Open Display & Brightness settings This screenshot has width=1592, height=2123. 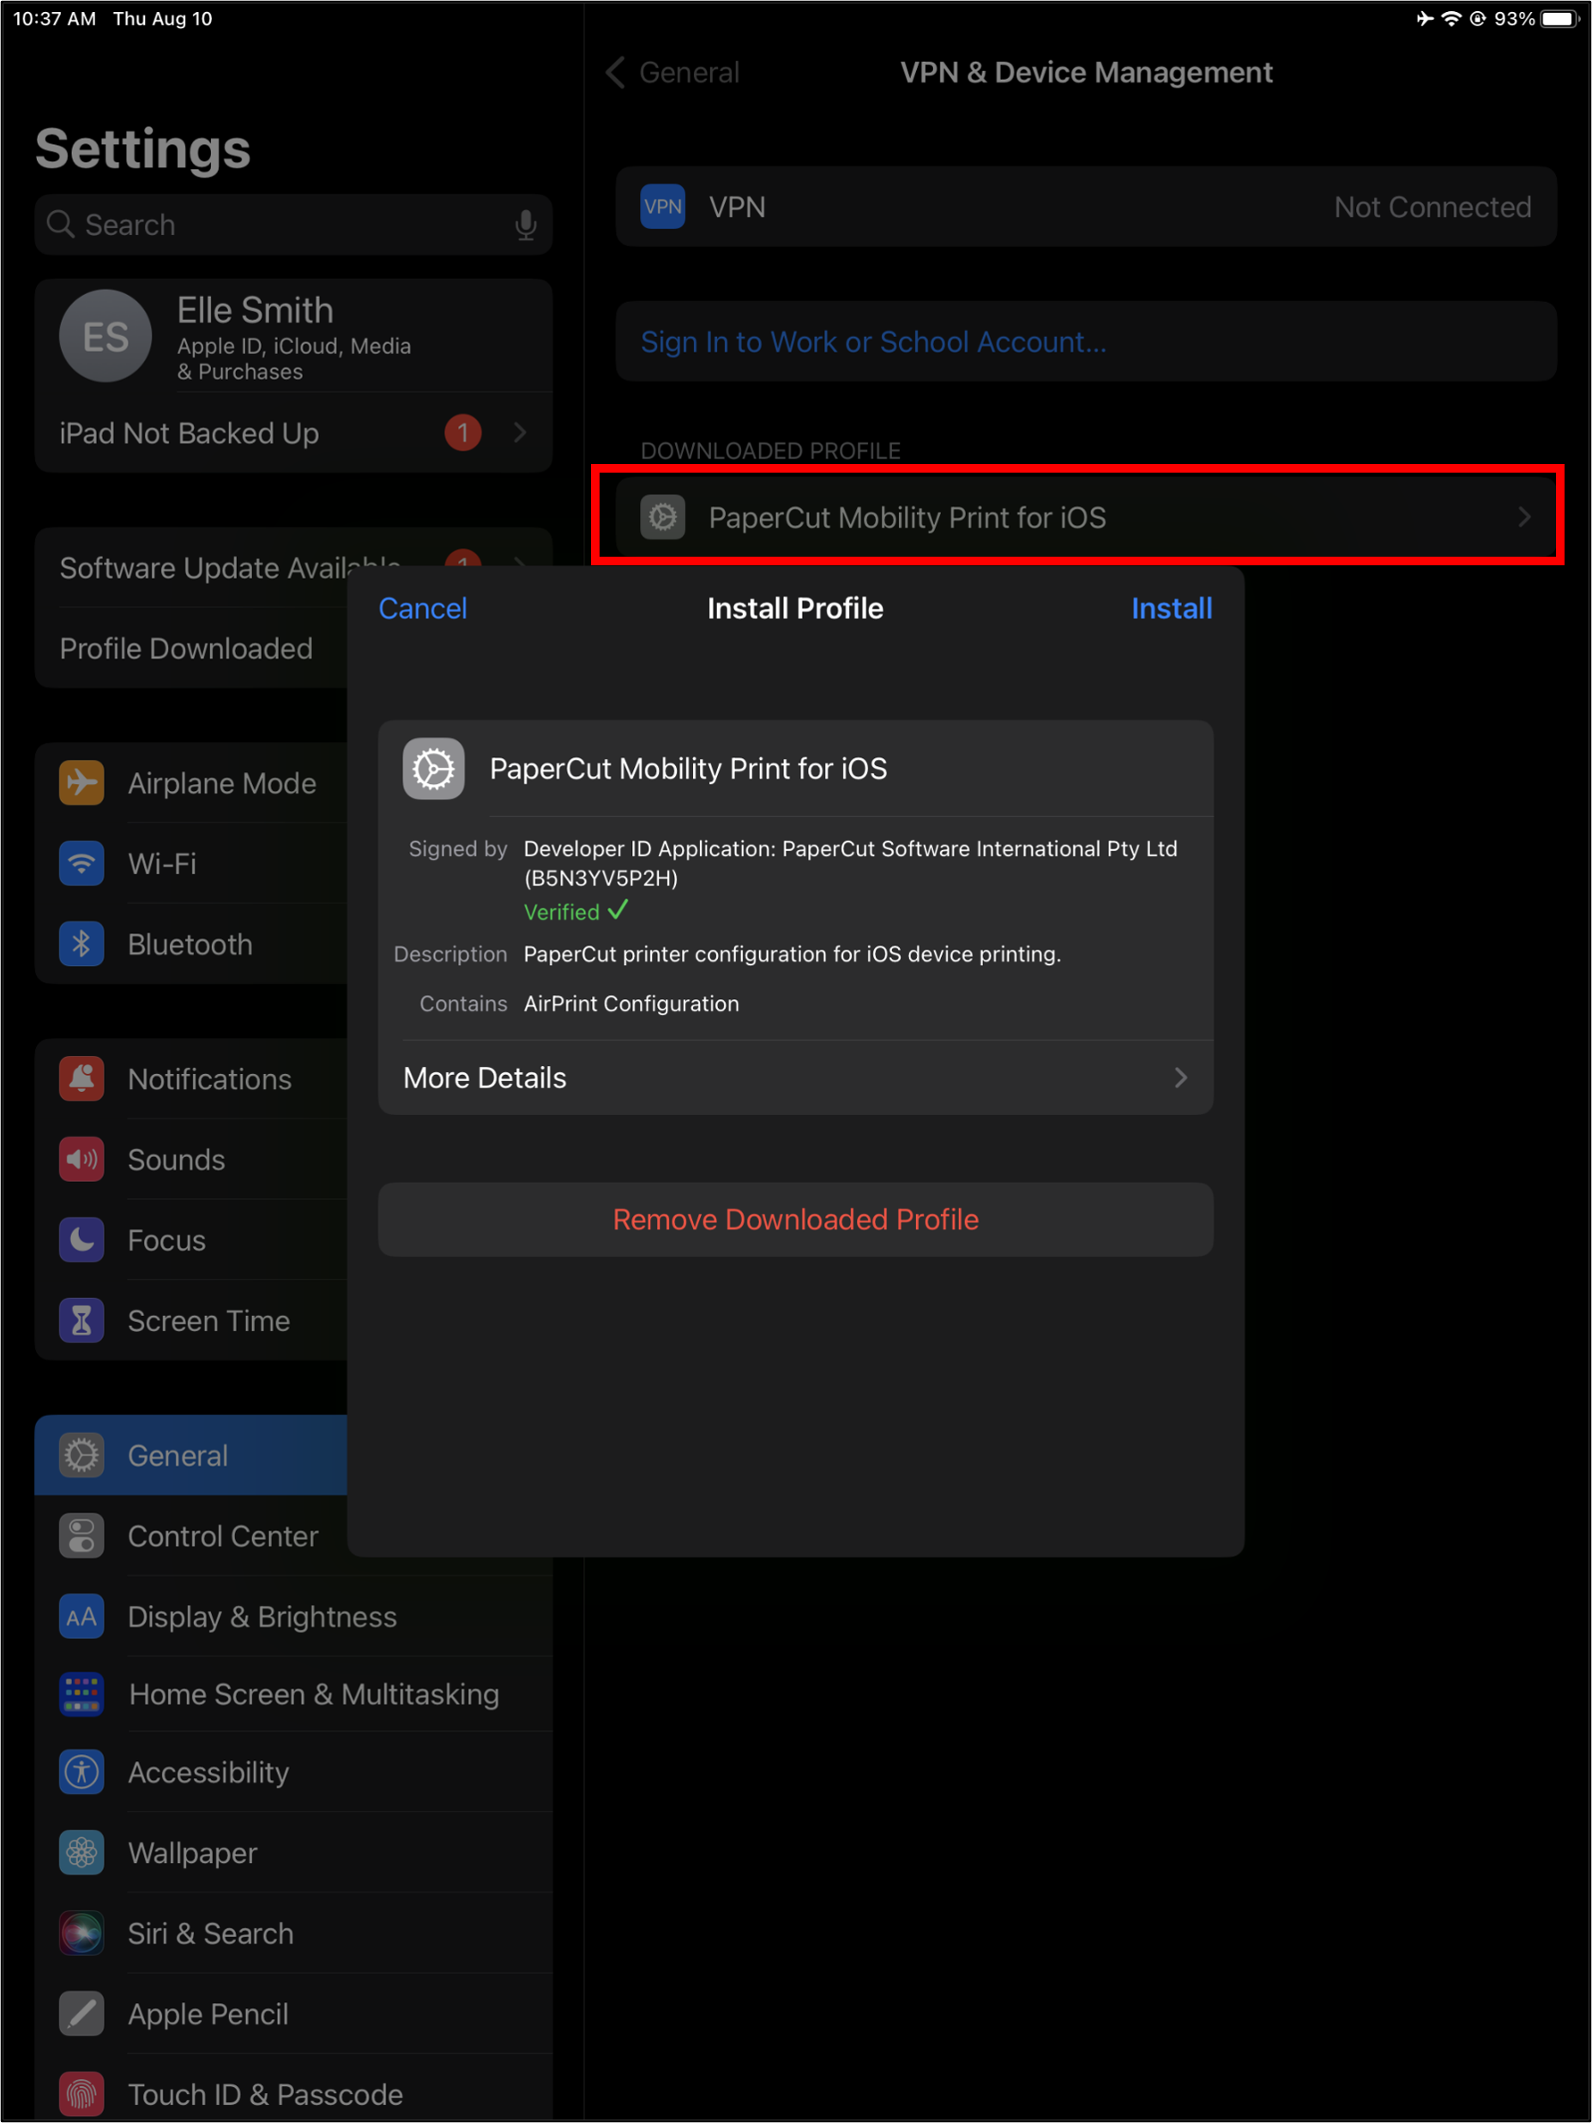293,1616
